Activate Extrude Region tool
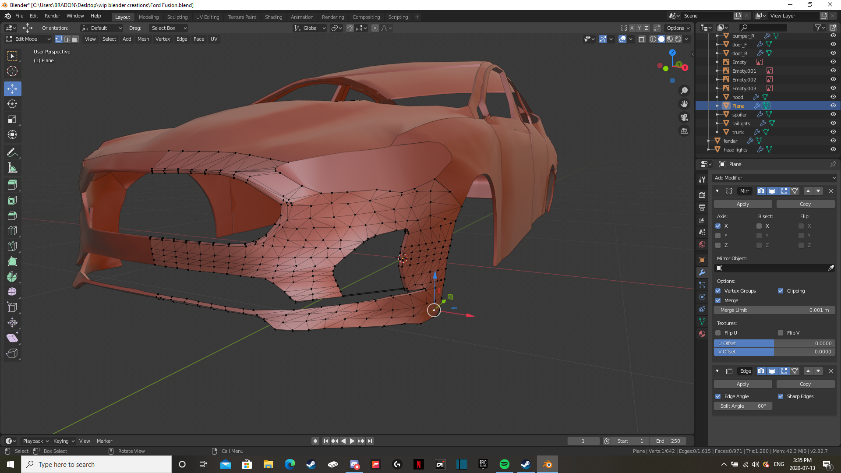 [x=12, y=185]
